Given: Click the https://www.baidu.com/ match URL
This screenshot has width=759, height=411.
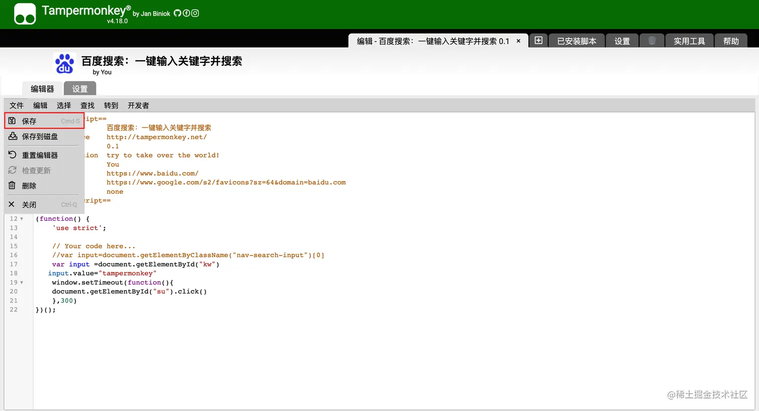Looking at the screenshot, I should 153,173.
